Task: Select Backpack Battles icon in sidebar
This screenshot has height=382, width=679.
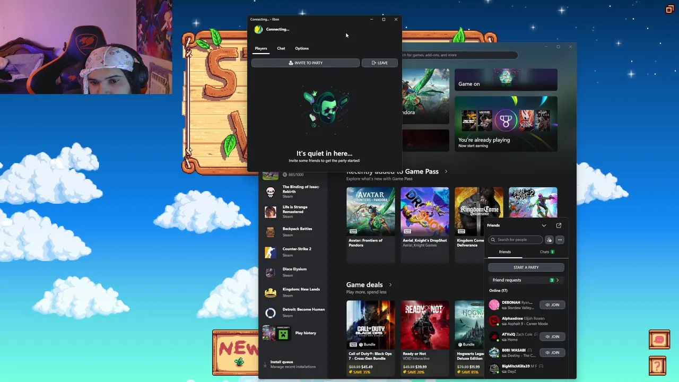Action: point(271,232)
